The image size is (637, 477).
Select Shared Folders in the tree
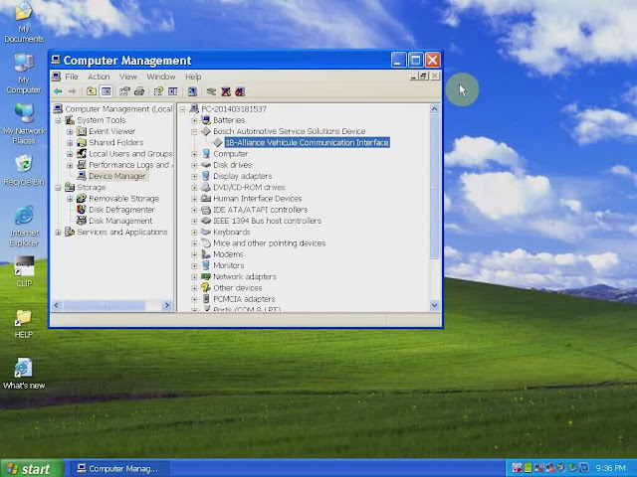pos(115,142)
